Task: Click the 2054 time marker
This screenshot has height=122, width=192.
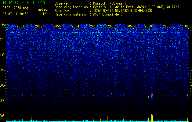Action: pos(75,26)
